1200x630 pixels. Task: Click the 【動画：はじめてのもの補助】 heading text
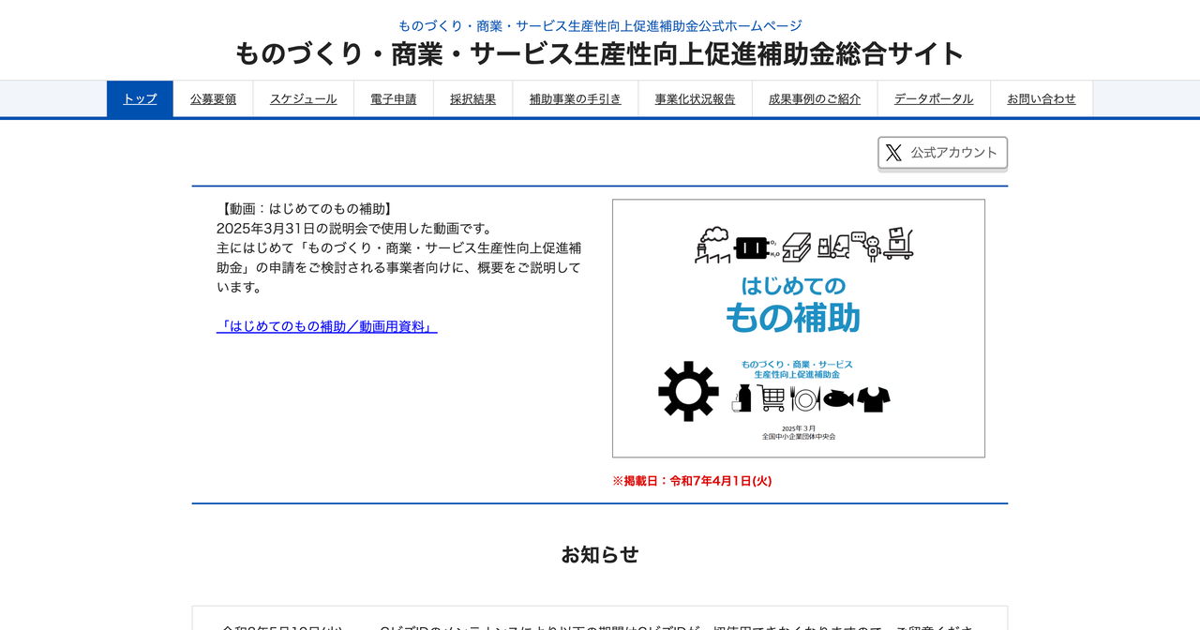tap(307, 208)
